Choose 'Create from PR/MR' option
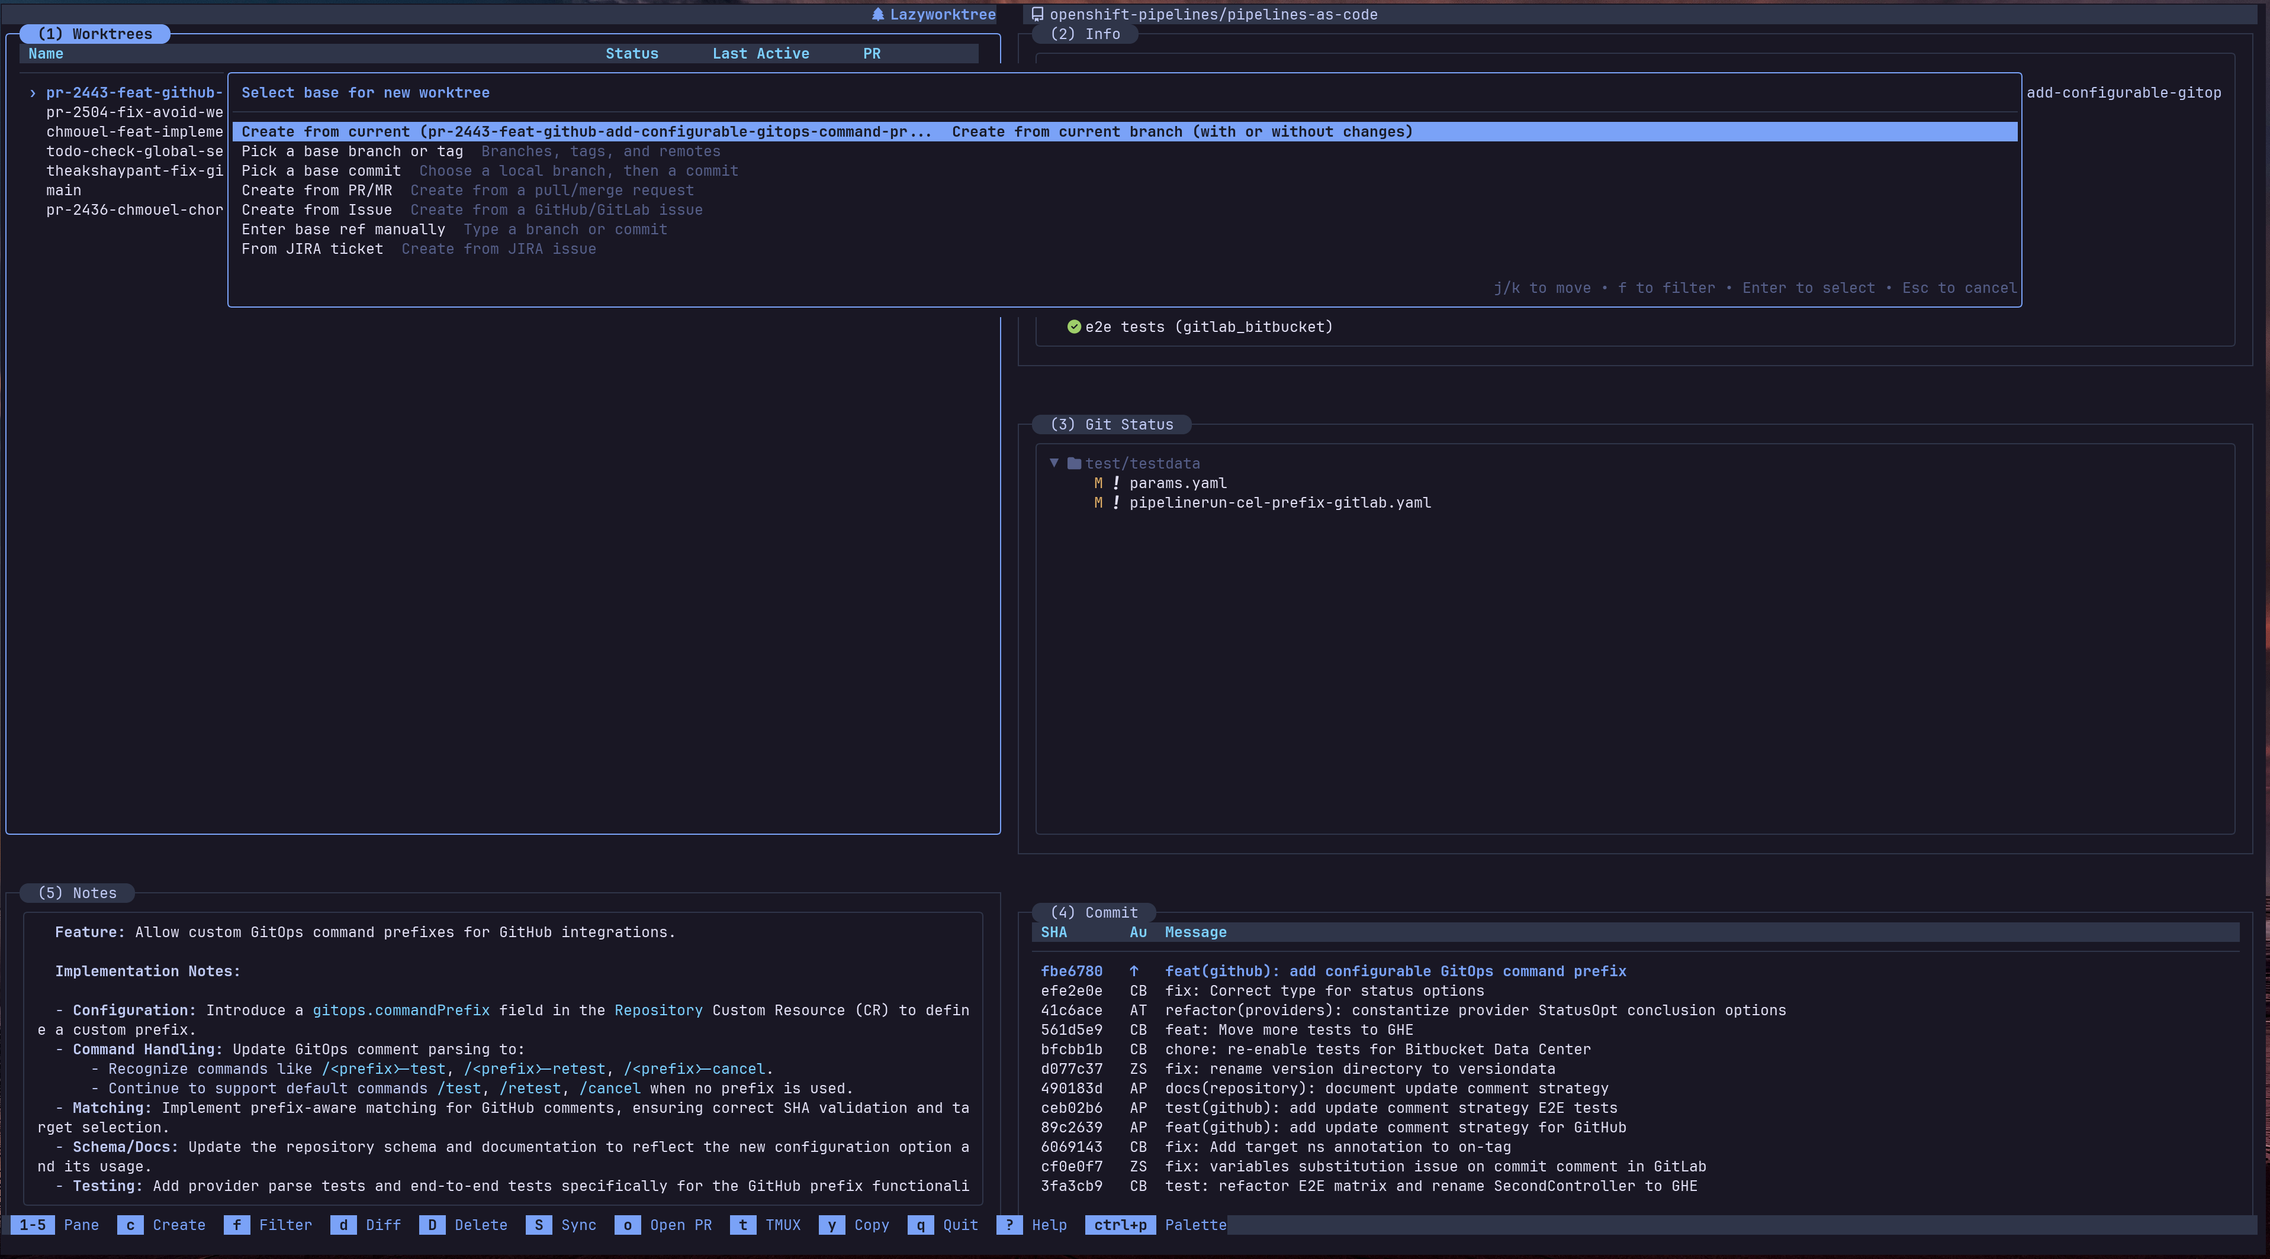 (316, 190)
